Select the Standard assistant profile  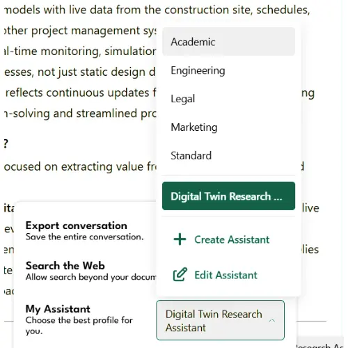(228, 155)
